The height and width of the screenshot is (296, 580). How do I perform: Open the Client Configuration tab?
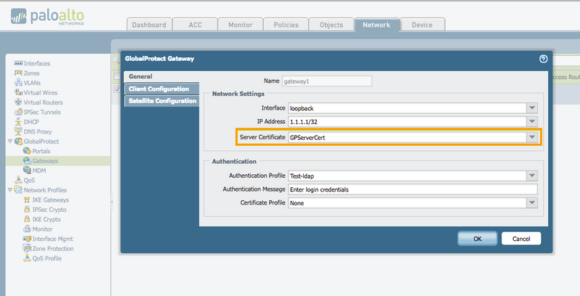point(159,89)
